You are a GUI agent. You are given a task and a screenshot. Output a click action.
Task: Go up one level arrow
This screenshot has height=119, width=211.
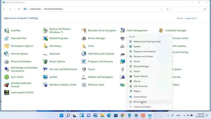click(19, 9)
